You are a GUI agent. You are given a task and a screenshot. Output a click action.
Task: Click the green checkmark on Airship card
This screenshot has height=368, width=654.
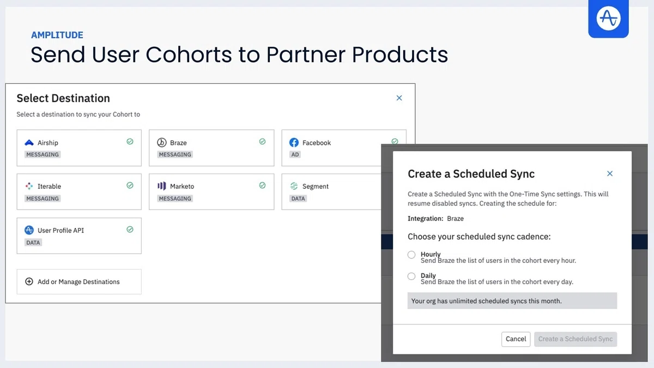click(x=130, y=142)
